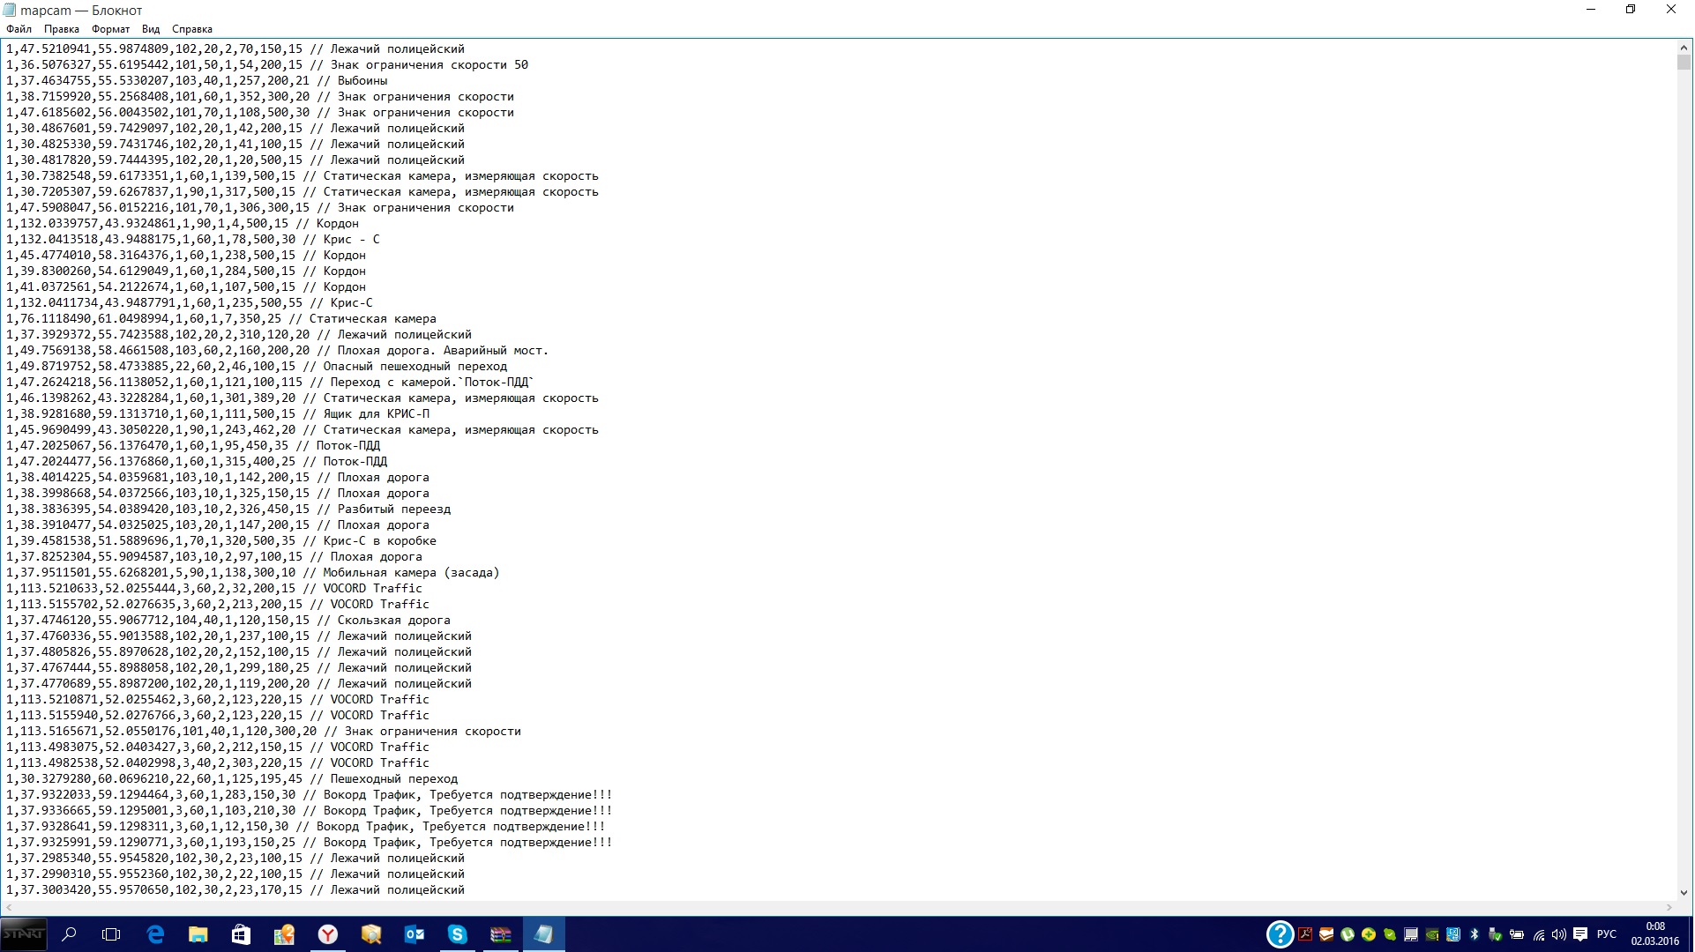The width and height of the screenshot is (1695, 952).
Task: Click volume speaker icon in tray
Action: tap(1558, 934)
